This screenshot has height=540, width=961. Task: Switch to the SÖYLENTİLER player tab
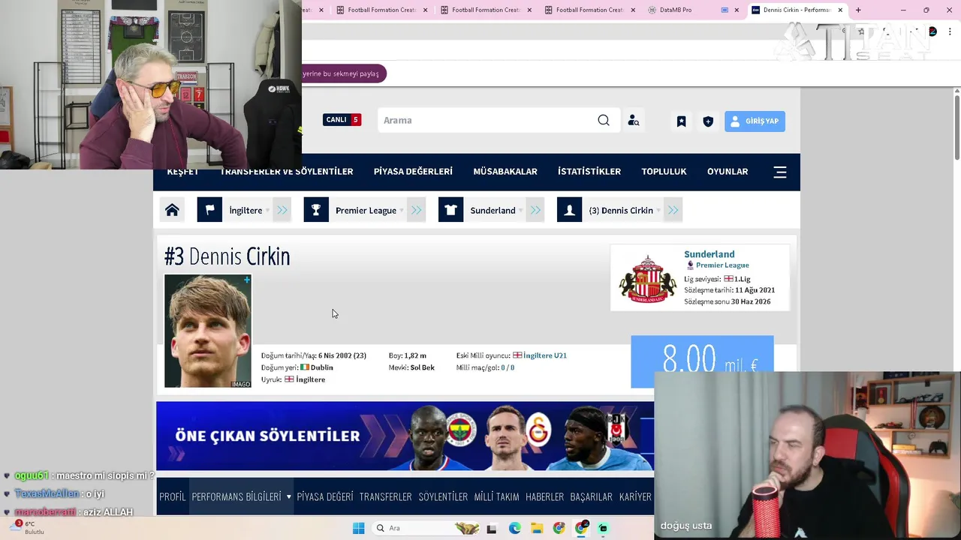pyautogui.click(x=443, y=496)
